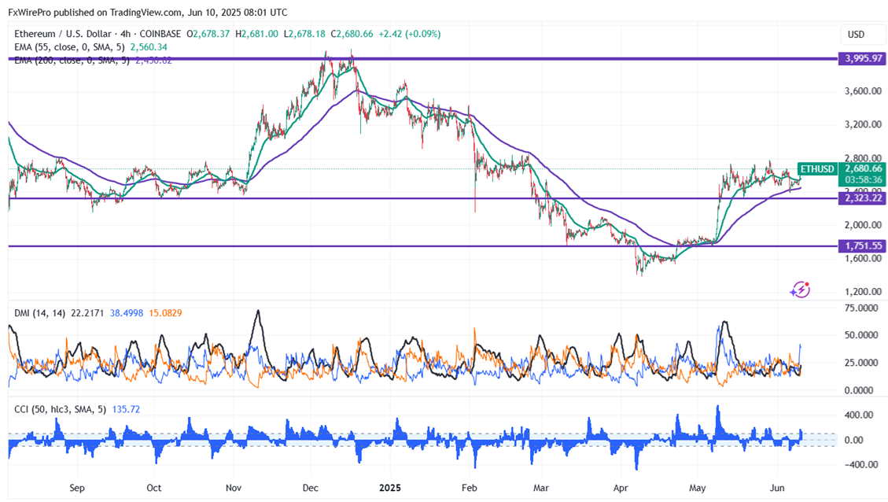Image resolution: width=888 pixels, height=502 pixels.
Task: Select the EMA (200, close) indicator legend
Action: [72, 60]
